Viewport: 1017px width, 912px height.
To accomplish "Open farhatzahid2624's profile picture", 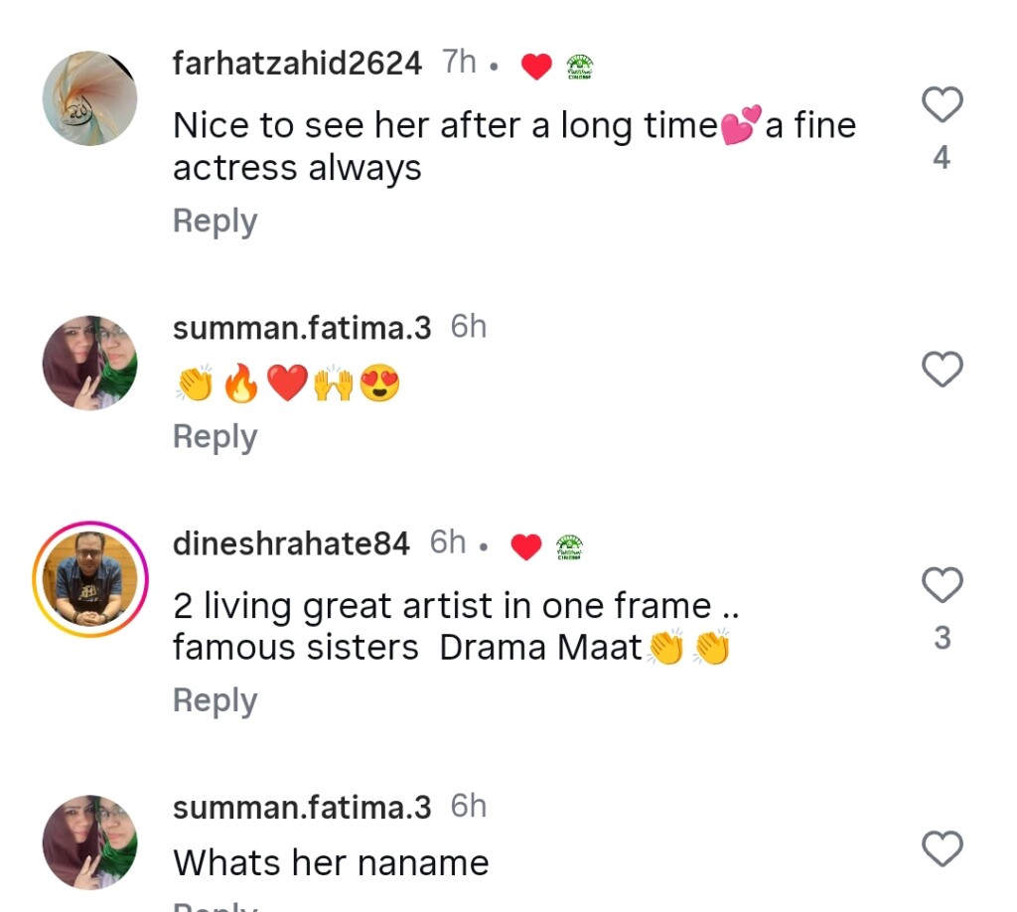I will coord(89,98).
